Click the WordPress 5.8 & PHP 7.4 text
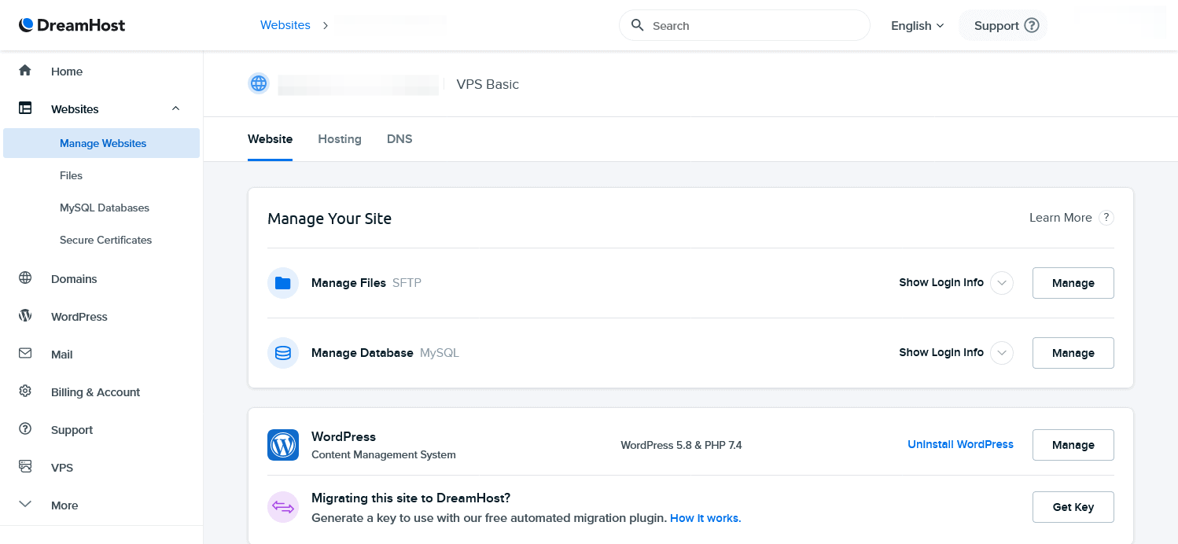This screenshot has width=1178, height=544. 681,445
